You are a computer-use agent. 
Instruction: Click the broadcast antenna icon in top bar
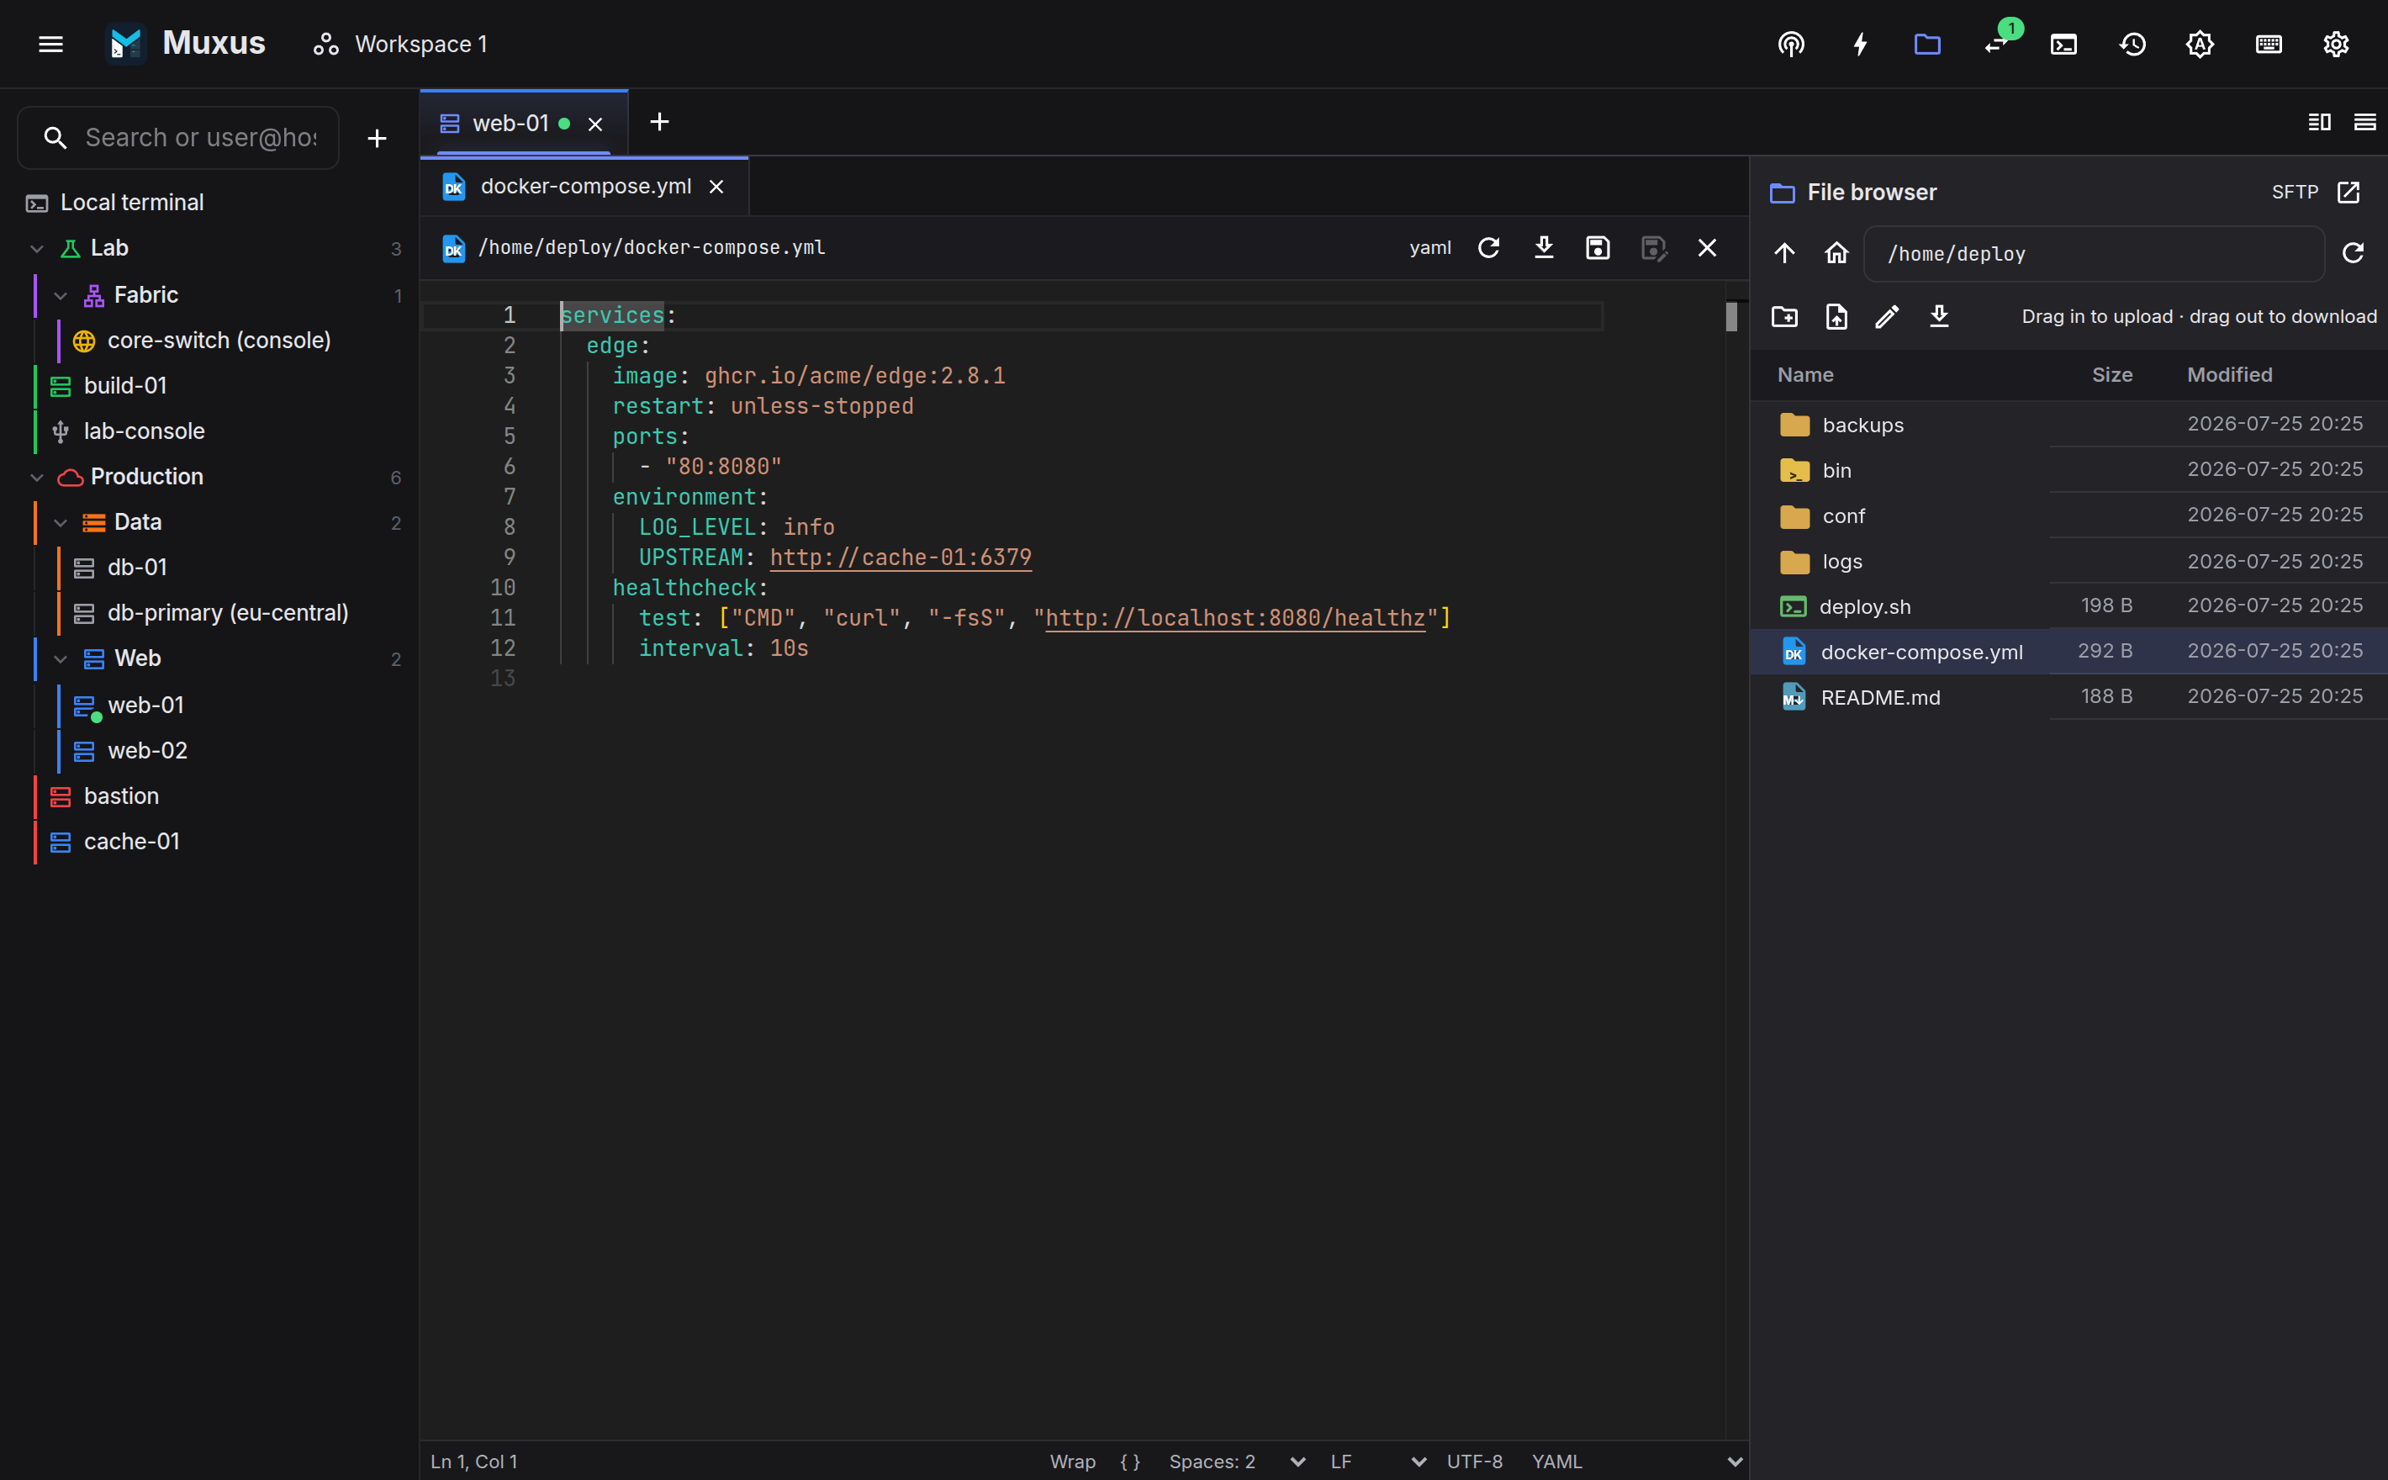click(1791, 44)
